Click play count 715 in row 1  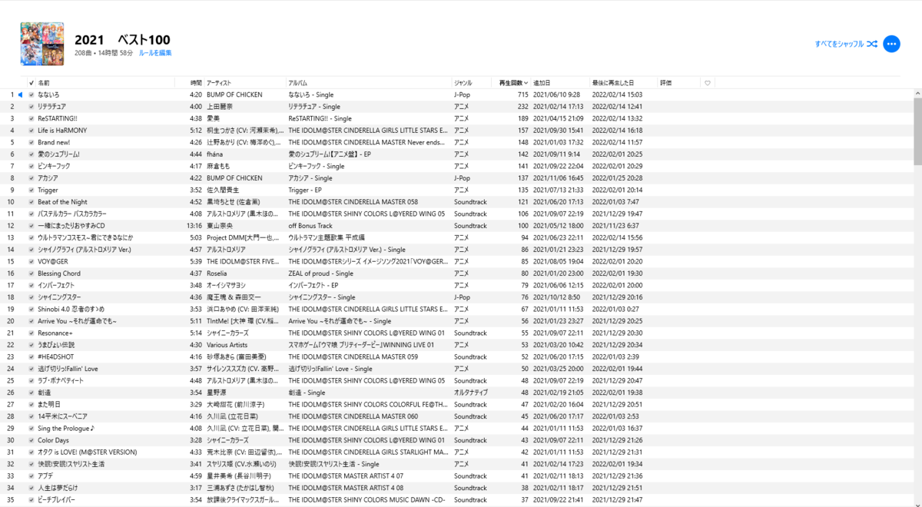click(x=523, y=94)
